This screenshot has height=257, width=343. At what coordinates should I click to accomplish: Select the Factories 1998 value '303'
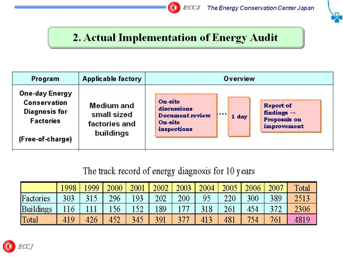[69, 198]
